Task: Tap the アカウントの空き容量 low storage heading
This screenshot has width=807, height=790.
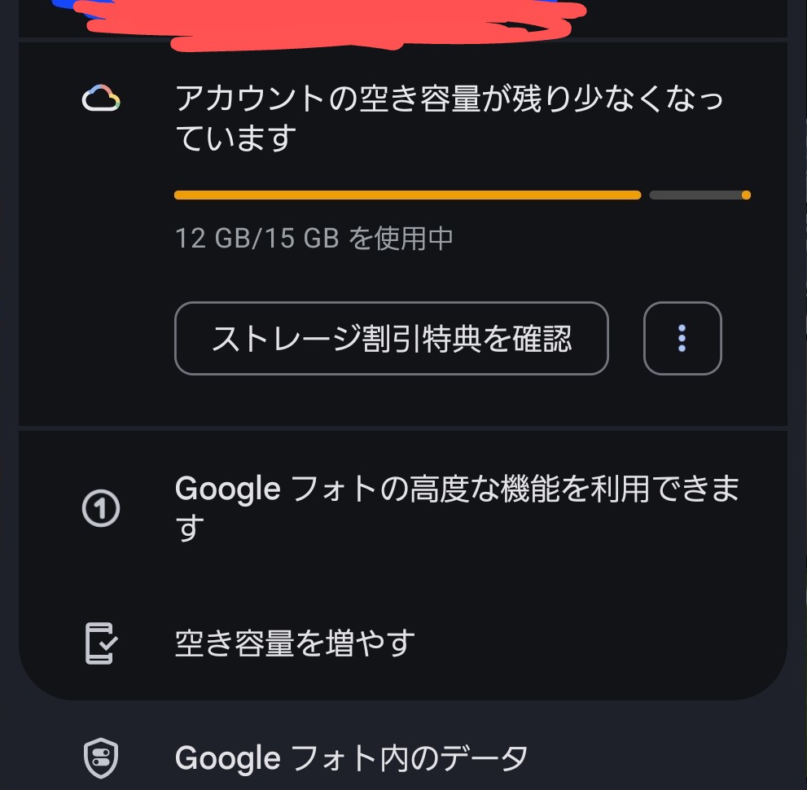Action: pos(450,118)
